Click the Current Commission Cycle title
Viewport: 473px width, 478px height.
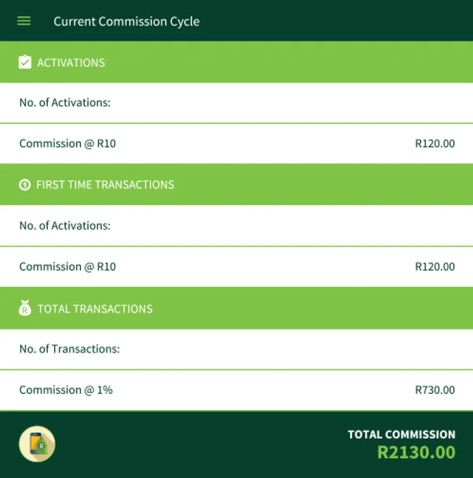point(126,22)
